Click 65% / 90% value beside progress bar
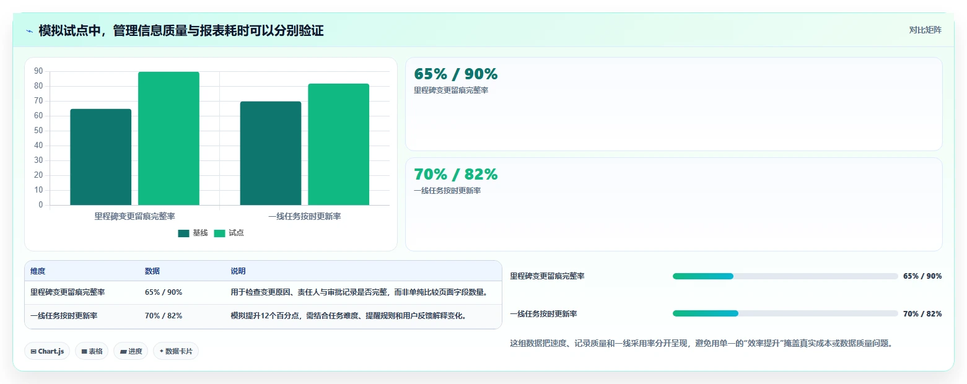 (922, 276)
